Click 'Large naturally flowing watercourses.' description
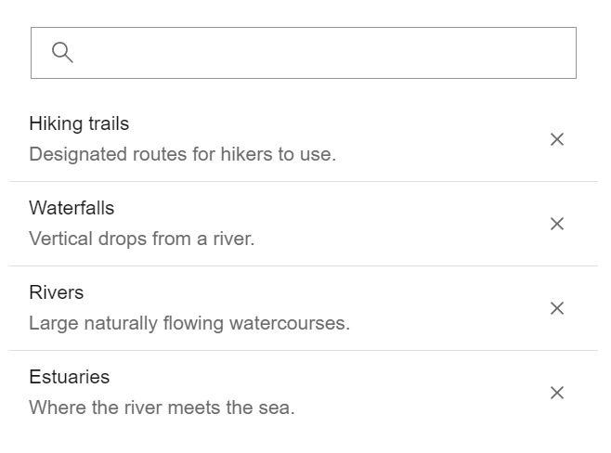The image size is (611, 453). coord(189,323)
